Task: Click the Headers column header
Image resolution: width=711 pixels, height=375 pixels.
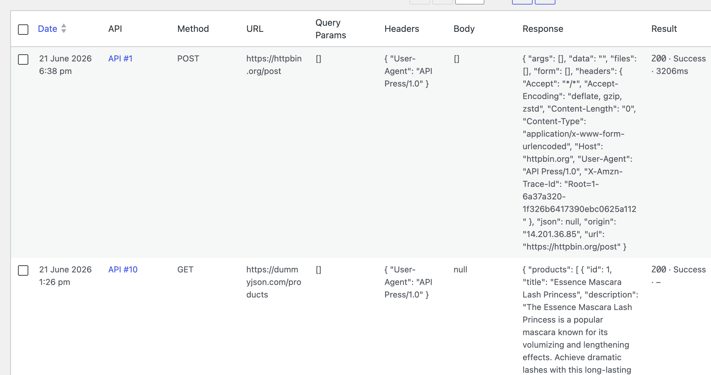Action: click(x=402, y=29)
